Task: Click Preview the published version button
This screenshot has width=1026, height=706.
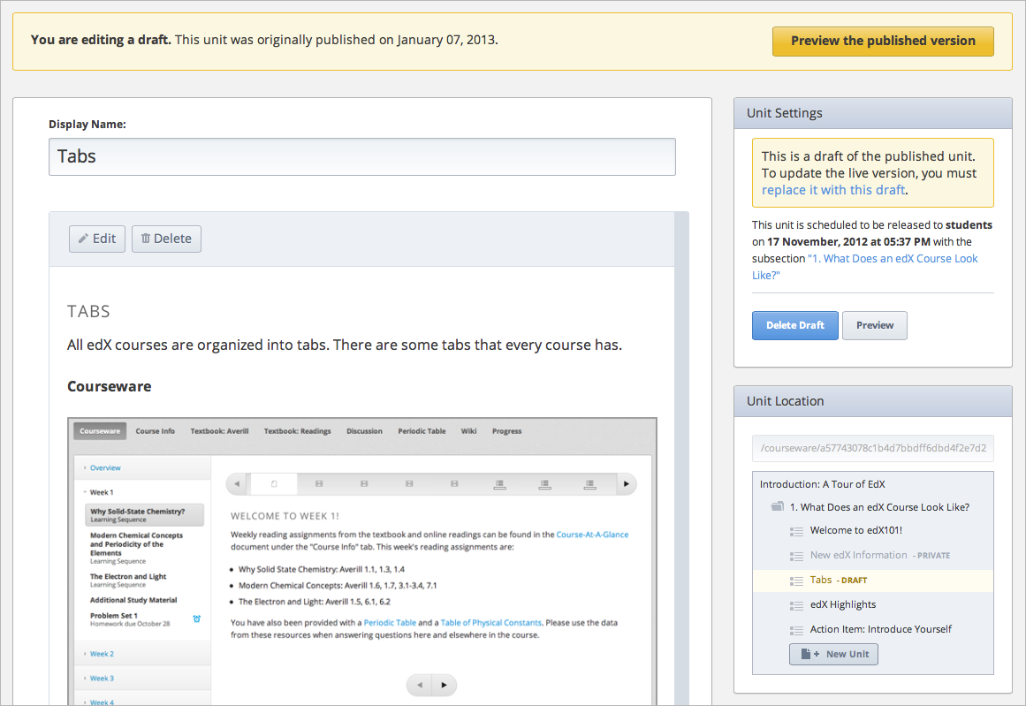Action: click(882, 41)
